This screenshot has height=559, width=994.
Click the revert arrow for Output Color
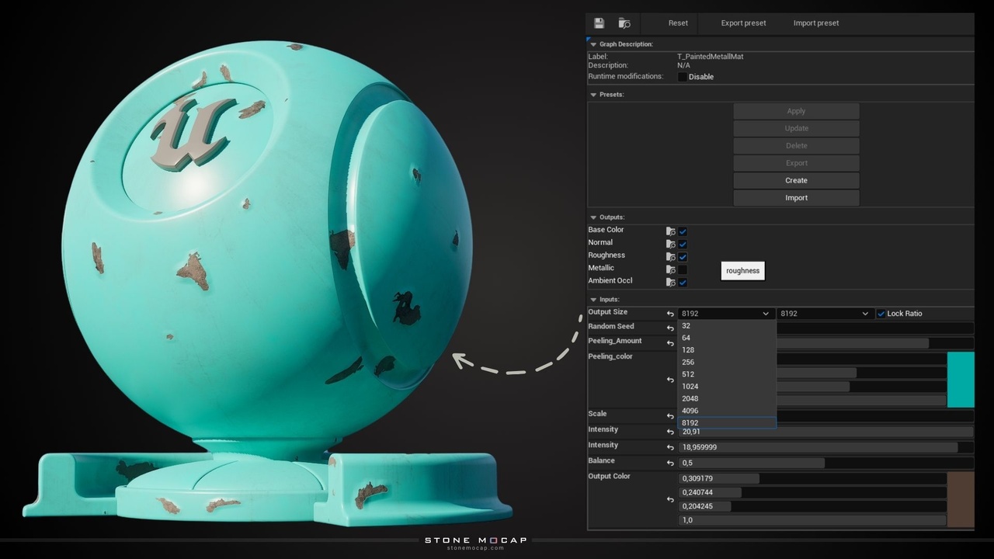click(670, 499)
